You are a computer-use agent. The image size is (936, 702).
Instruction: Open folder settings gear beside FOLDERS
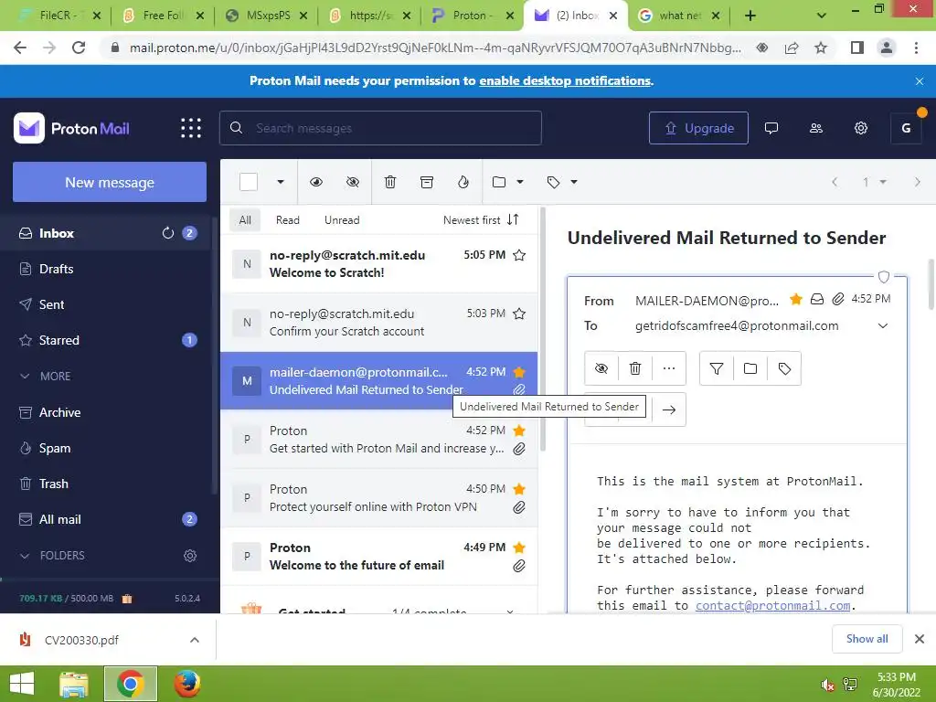coord(190,556)
